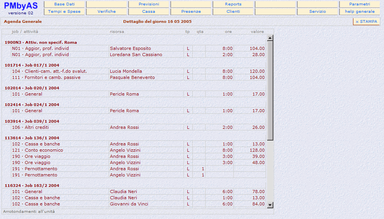Screen dimensions: 384x219
Task: Click the PMbyAS logo
Action: click(21, 5)
